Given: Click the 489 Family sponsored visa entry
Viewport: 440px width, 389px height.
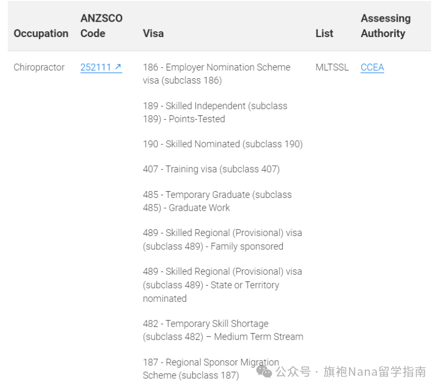Looking at the screenshot, I should coord(222,240).
